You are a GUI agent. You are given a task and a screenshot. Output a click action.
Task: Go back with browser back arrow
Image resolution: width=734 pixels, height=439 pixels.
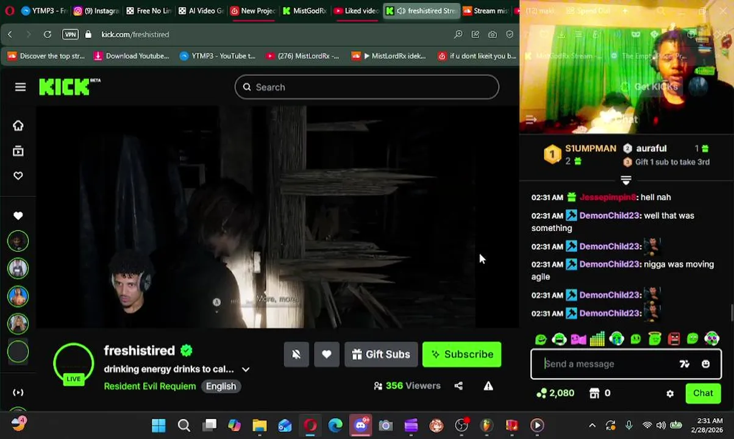coord(10,35)
